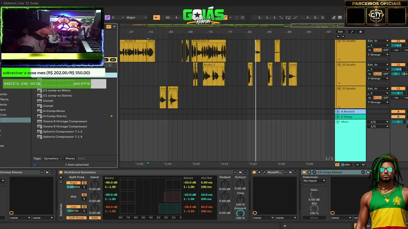
Task: Open 12 Audio 7-Group output dropdown
Action: coord(378,79)
